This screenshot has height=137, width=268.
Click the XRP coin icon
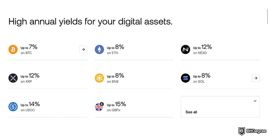tap(13, 78)
